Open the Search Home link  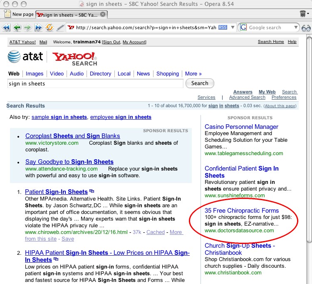click(271, 41)
